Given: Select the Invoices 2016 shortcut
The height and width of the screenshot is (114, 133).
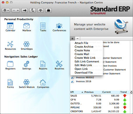Looking at the screenshot, I should [84, 81].
